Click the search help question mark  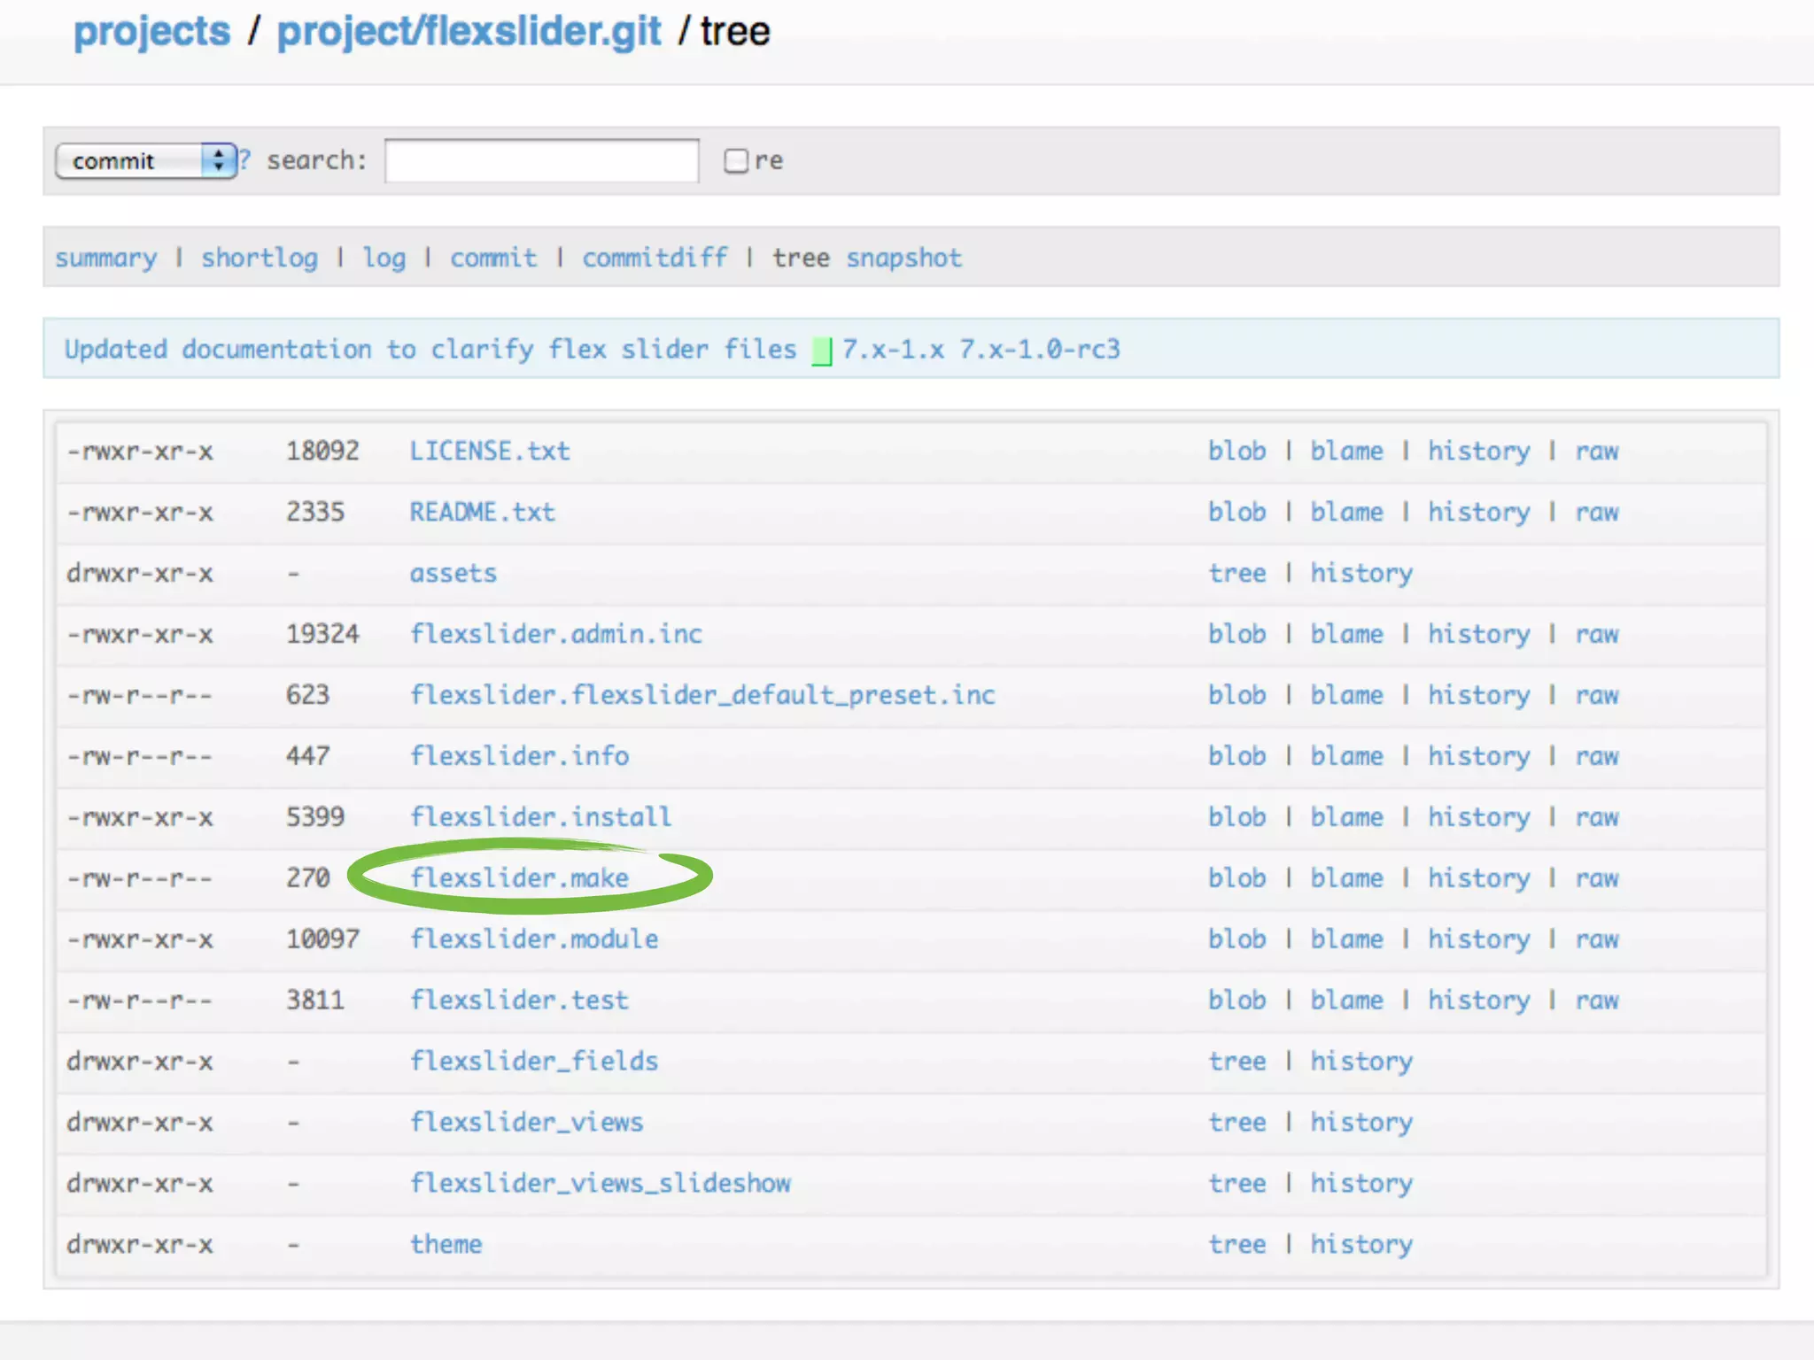click(x=245, y=160)
